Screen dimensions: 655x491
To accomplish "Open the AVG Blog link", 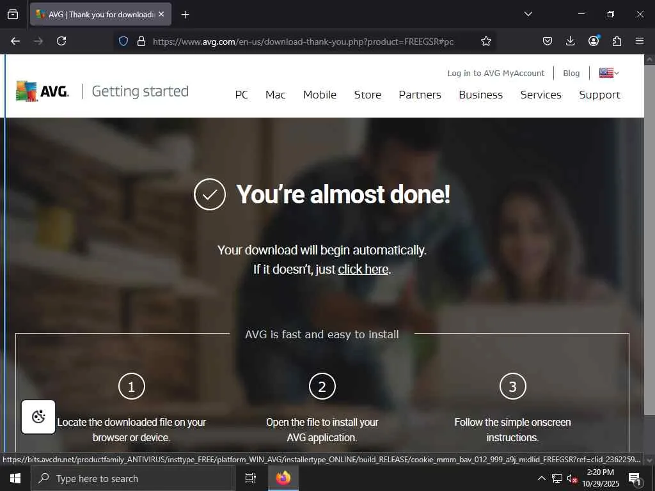I will pos(571,73).
